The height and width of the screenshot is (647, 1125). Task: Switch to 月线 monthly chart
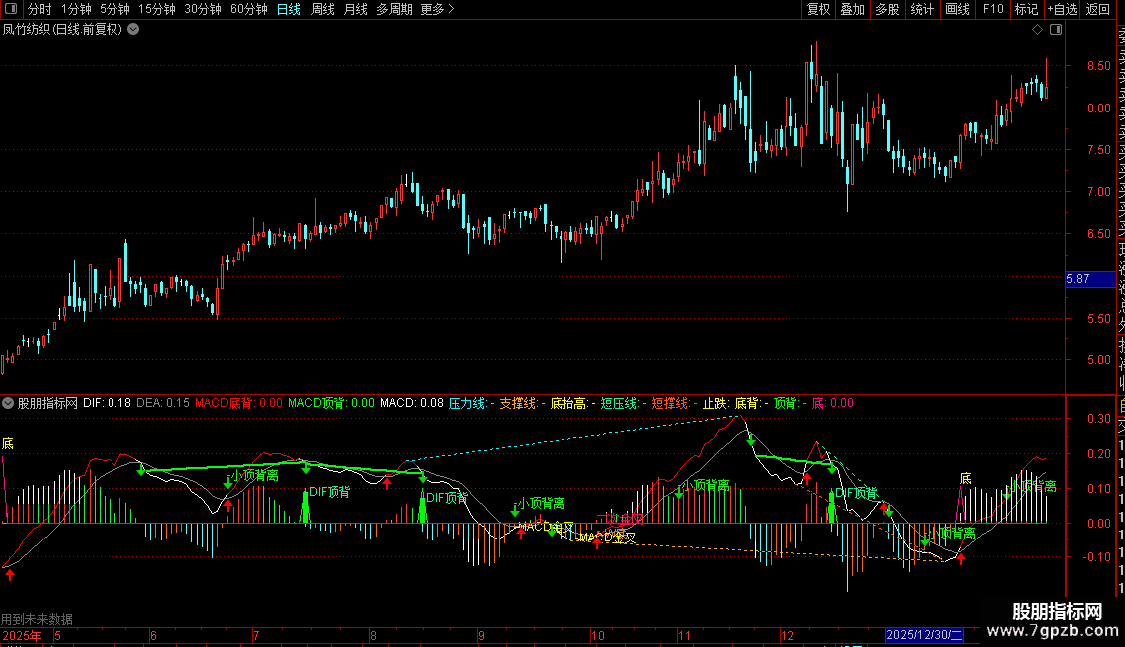(355, 9)
